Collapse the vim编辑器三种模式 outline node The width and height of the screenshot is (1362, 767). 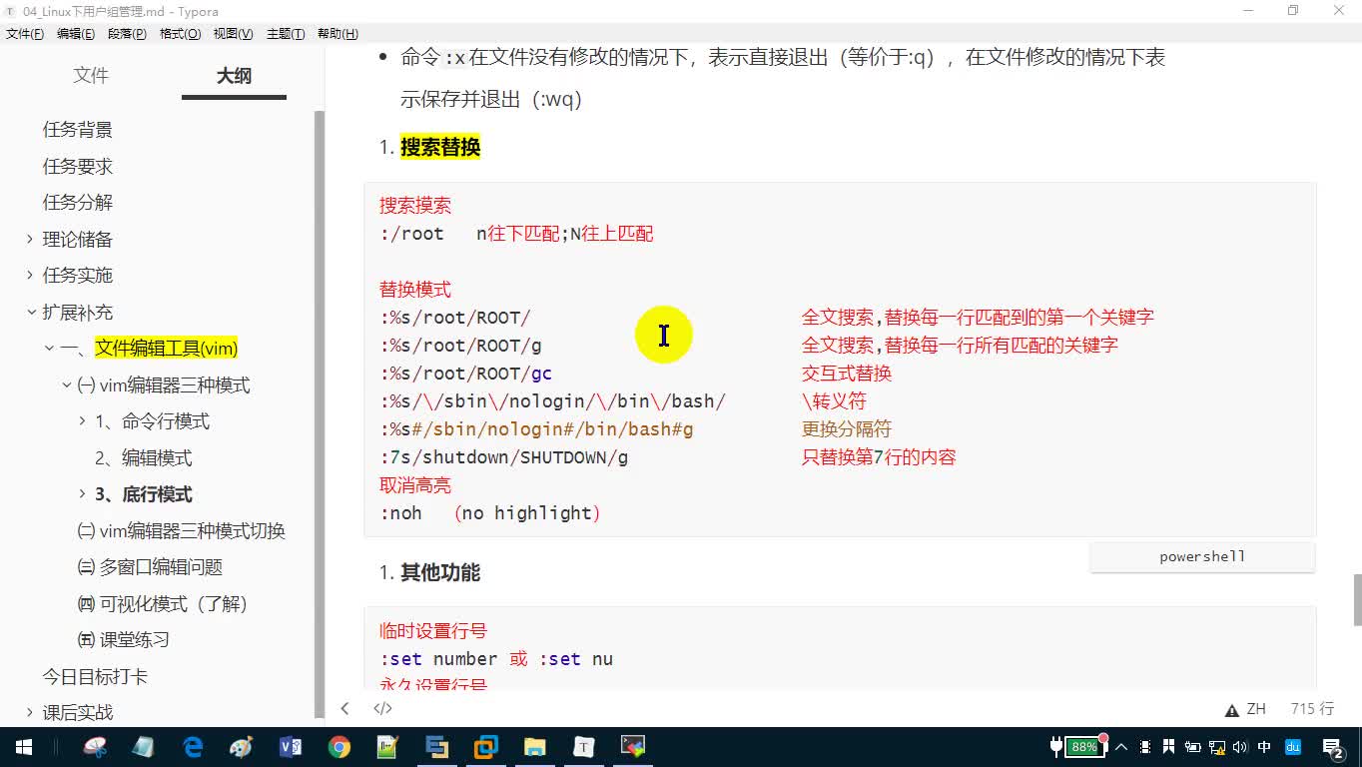67,385
